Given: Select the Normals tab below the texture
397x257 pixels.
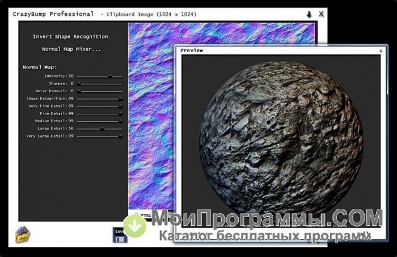Looking at the screenshot, I should (142, 215).
